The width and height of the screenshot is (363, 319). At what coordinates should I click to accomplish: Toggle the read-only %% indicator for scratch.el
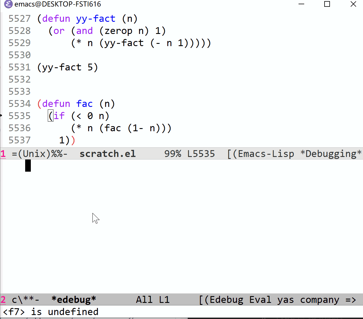57,154
